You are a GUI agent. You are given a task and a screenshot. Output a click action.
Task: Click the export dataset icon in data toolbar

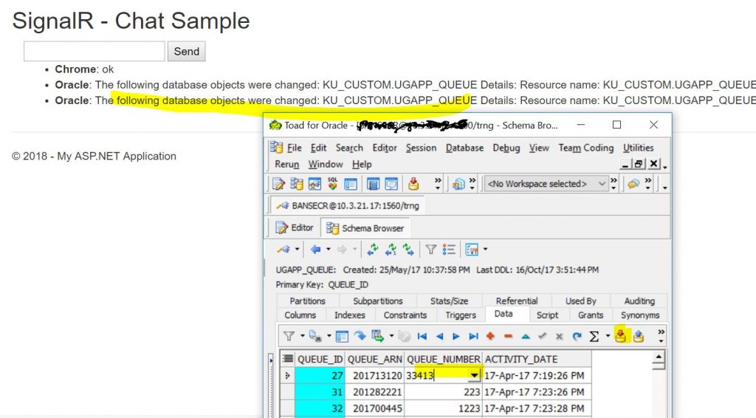pos(377,336)
